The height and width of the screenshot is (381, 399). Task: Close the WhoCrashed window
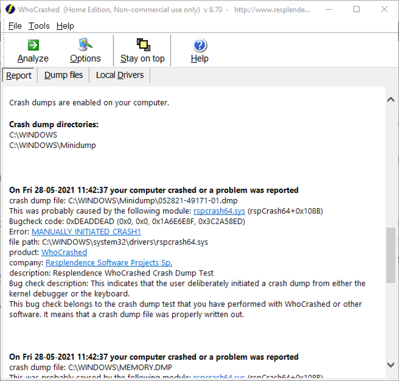(384, 10)
